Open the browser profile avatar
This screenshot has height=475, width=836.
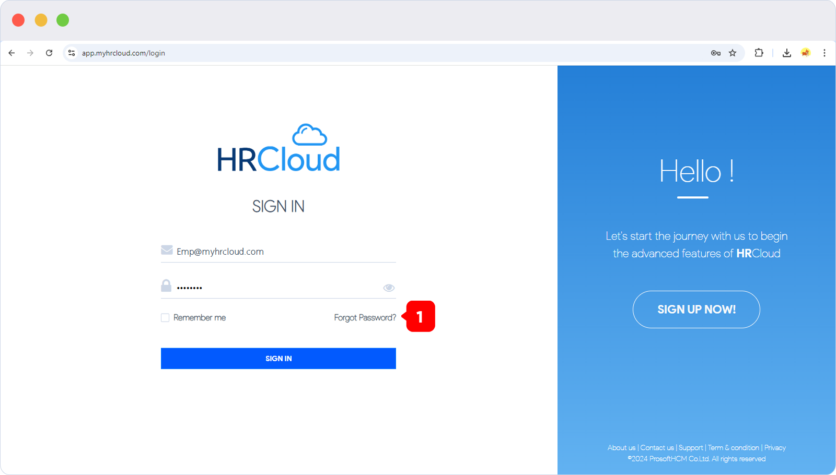[x=806, y=53]
